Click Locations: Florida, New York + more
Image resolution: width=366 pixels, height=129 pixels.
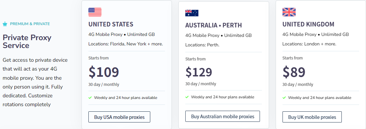(x=126, y=44)
